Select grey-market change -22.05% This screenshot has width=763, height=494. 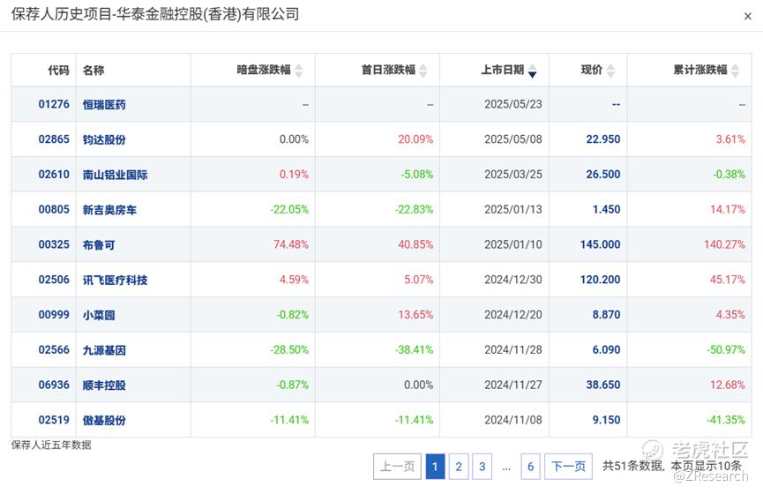pyautogui.click(x=289, y=209)
